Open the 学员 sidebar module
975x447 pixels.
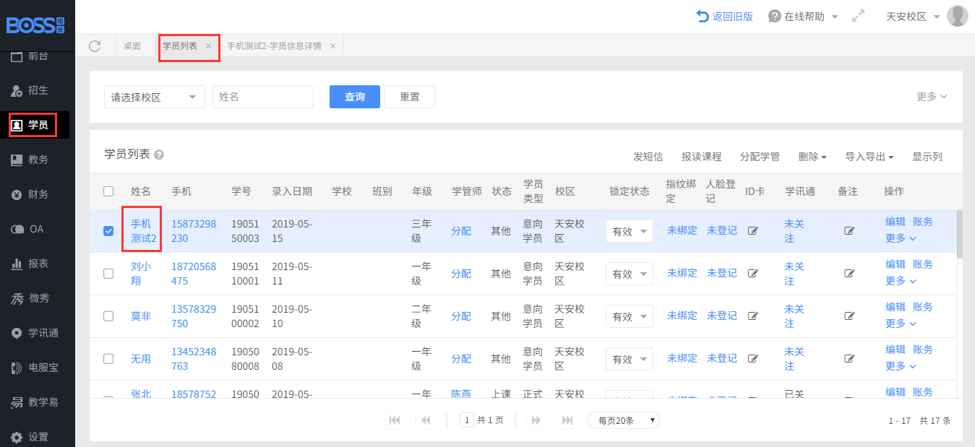pos(30,125)
